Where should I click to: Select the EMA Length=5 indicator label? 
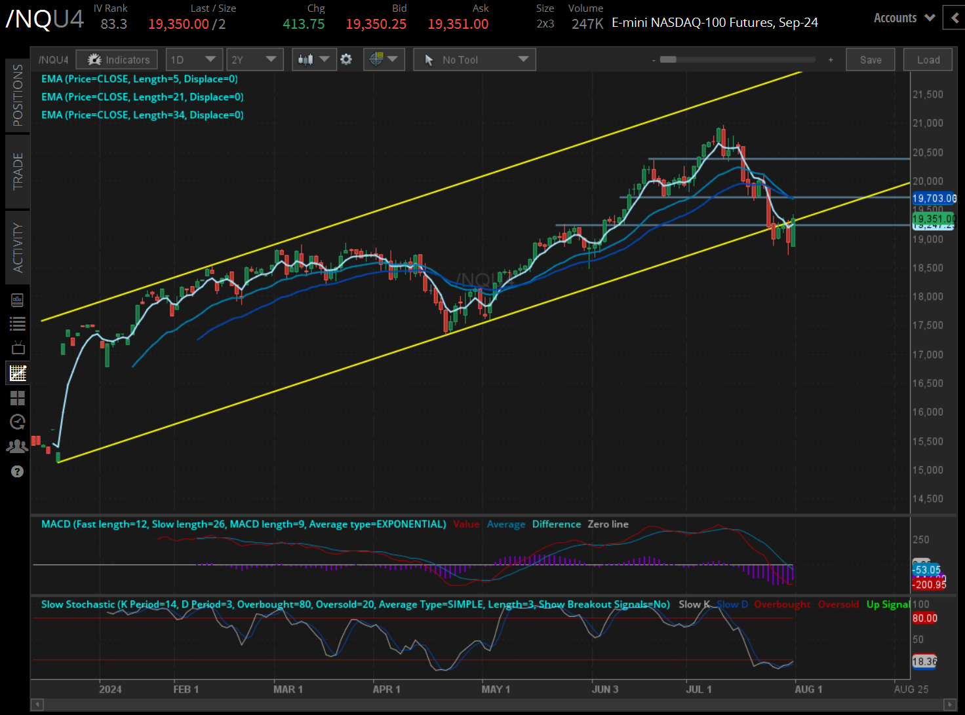(140, 79)
